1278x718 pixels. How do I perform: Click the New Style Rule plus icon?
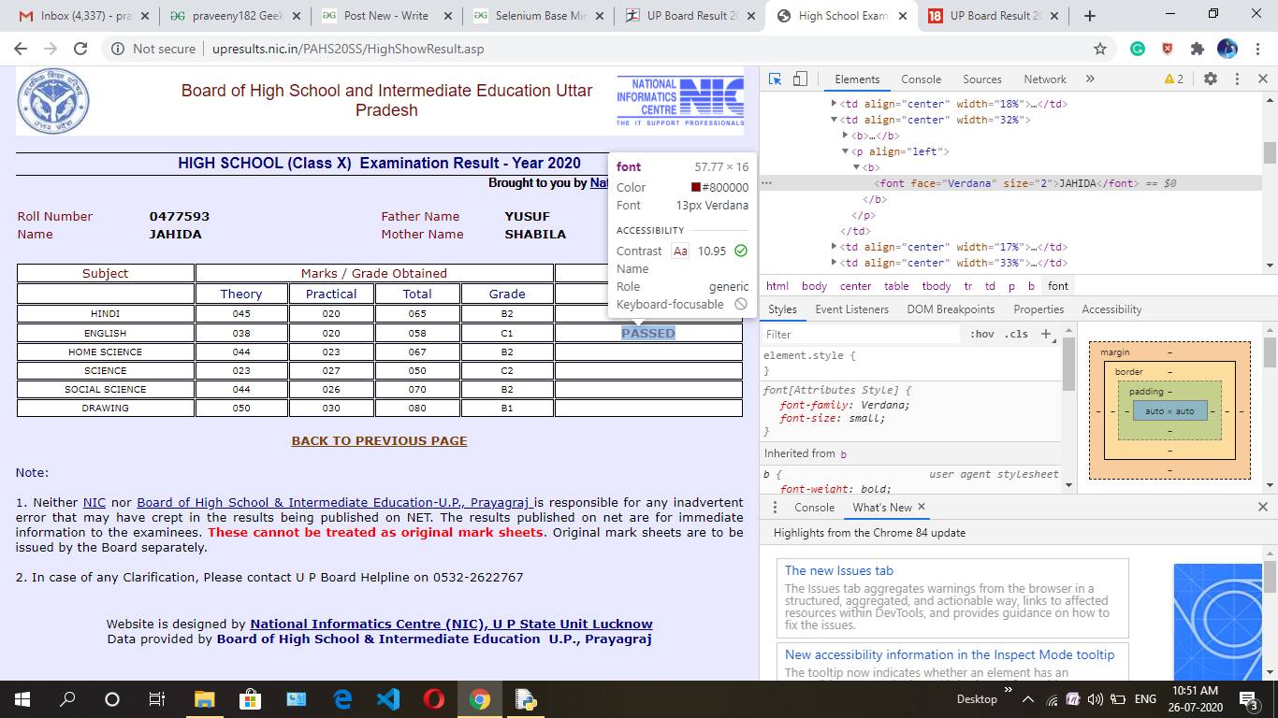pyautogui.click(x=1047, y=334)
